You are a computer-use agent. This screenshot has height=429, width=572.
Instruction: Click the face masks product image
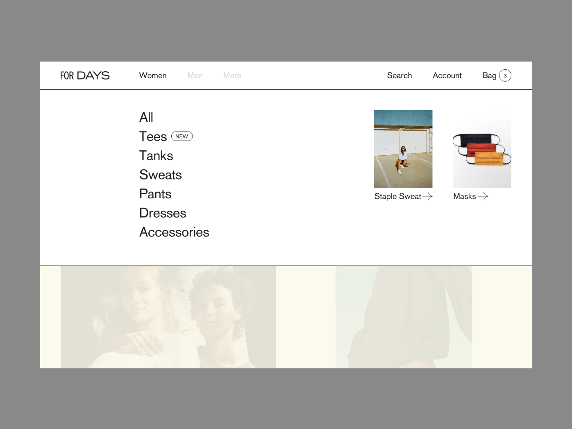point(482,149)
